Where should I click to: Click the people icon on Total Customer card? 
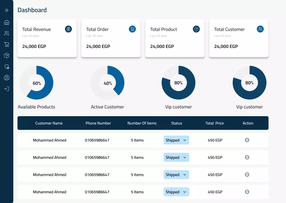(260, 29)
